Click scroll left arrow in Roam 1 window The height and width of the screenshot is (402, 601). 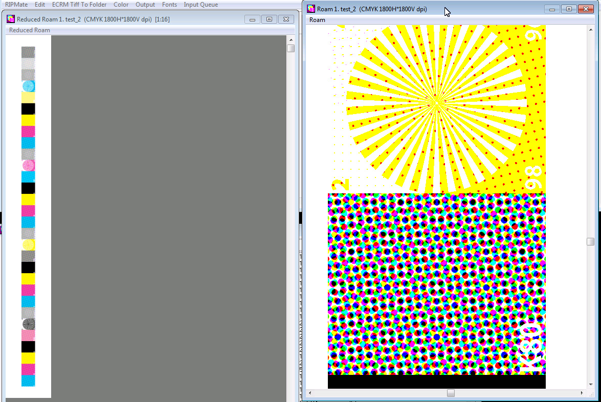click(309, 393)
